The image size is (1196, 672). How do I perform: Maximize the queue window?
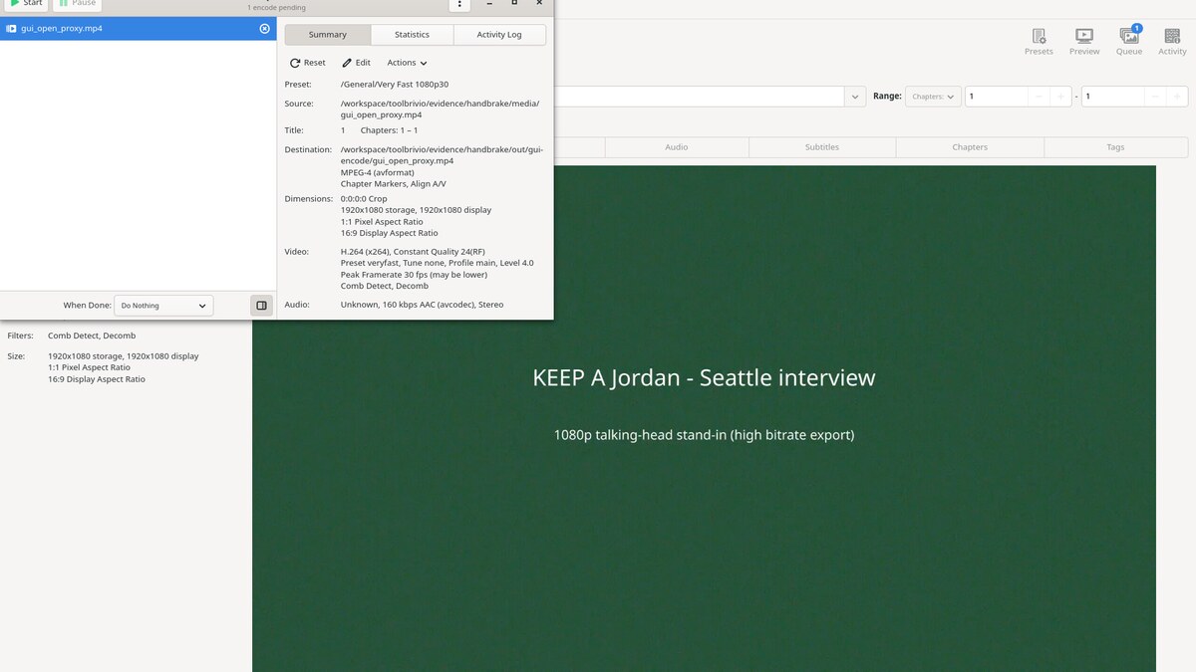tap(514, 3)
